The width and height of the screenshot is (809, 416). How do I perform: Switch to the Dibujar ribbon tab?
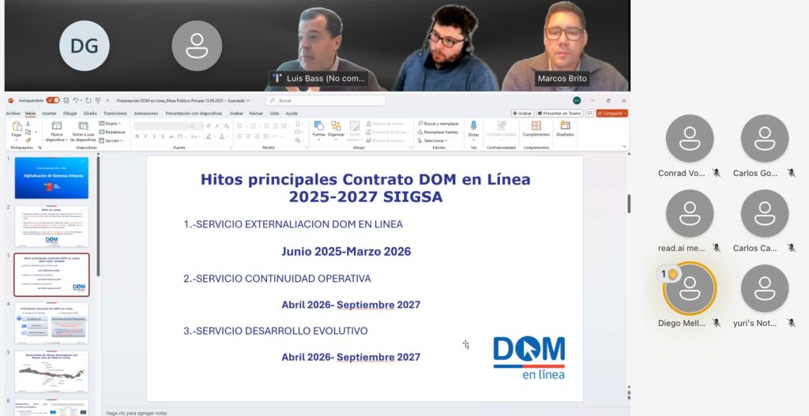[70, 114]
